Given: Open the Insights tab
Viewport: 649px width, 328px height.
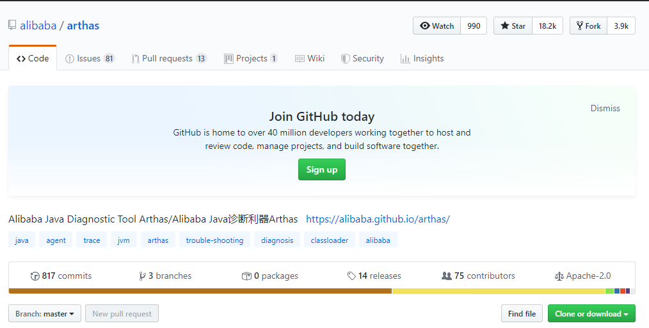Looking at the screenshot, I should (x=422, y=58).
